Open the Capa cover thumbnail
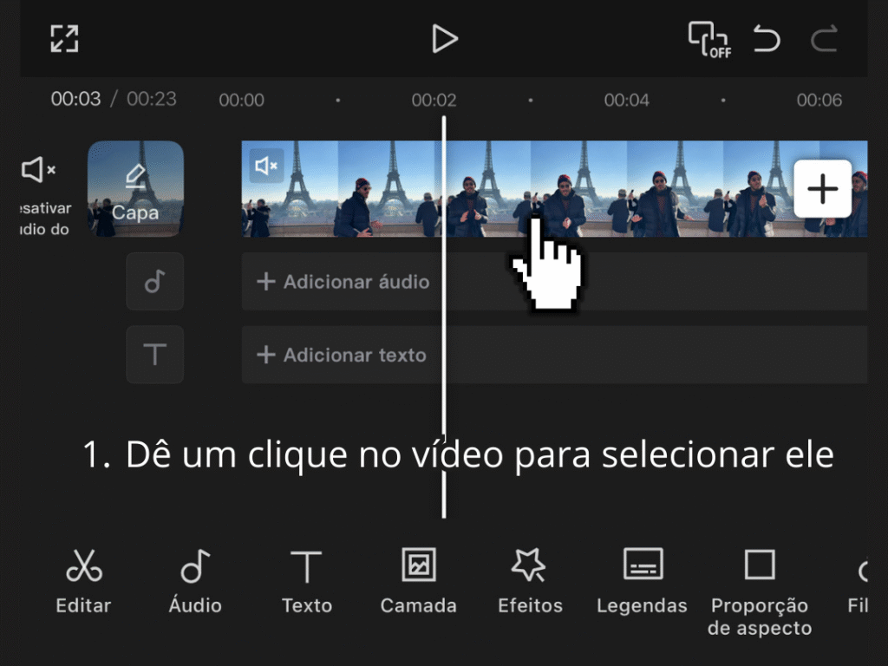This screenshot has width=888, height=666. [x=135, y=188]
